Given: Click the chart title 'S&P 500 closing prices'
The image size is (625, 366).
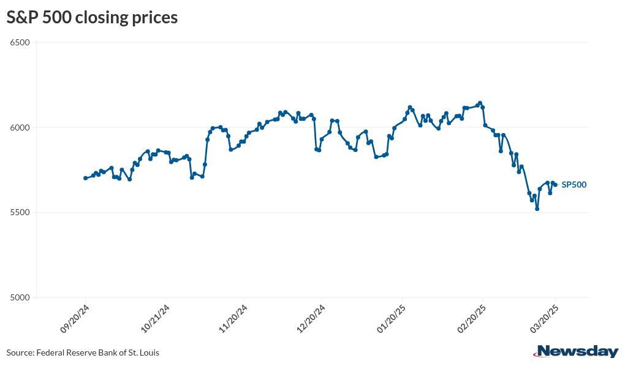Looking at the screenshot, I should [x=92, y=18].
